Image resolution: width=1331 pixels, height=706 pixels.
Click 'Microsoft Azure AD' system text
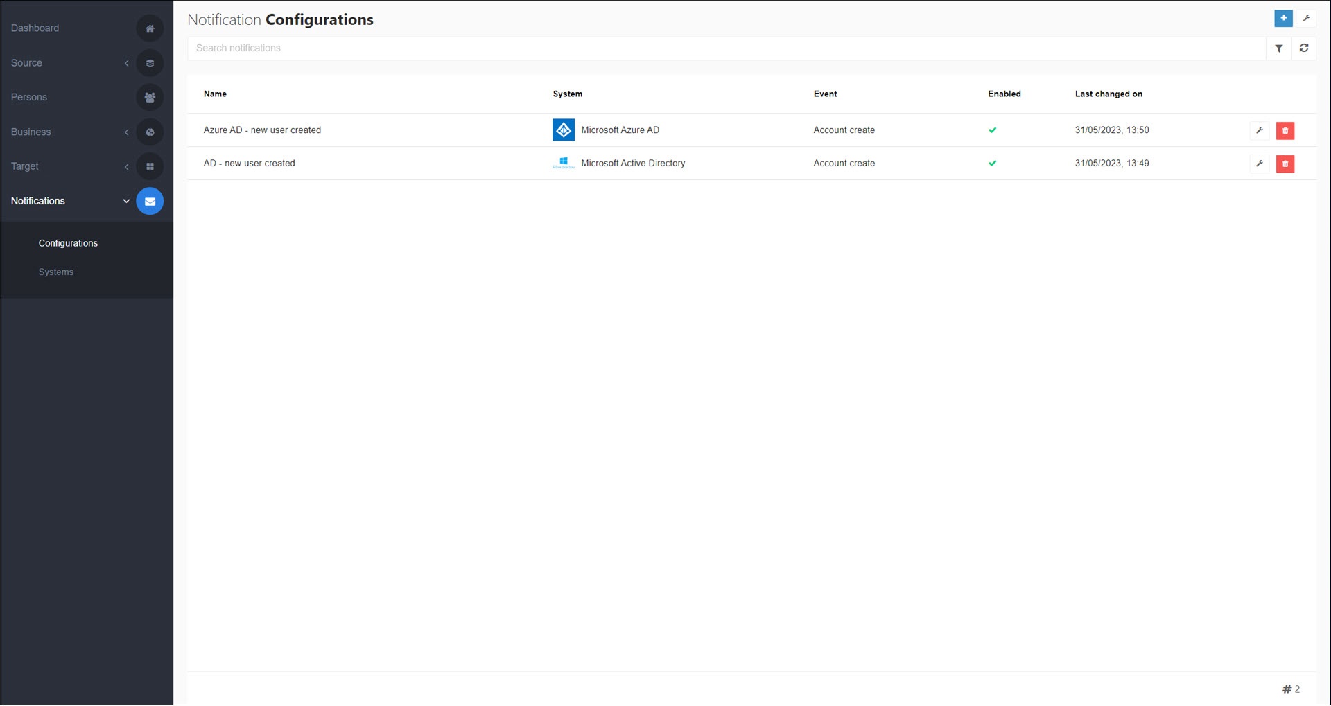pyautogui.click(x=620, y=130)
